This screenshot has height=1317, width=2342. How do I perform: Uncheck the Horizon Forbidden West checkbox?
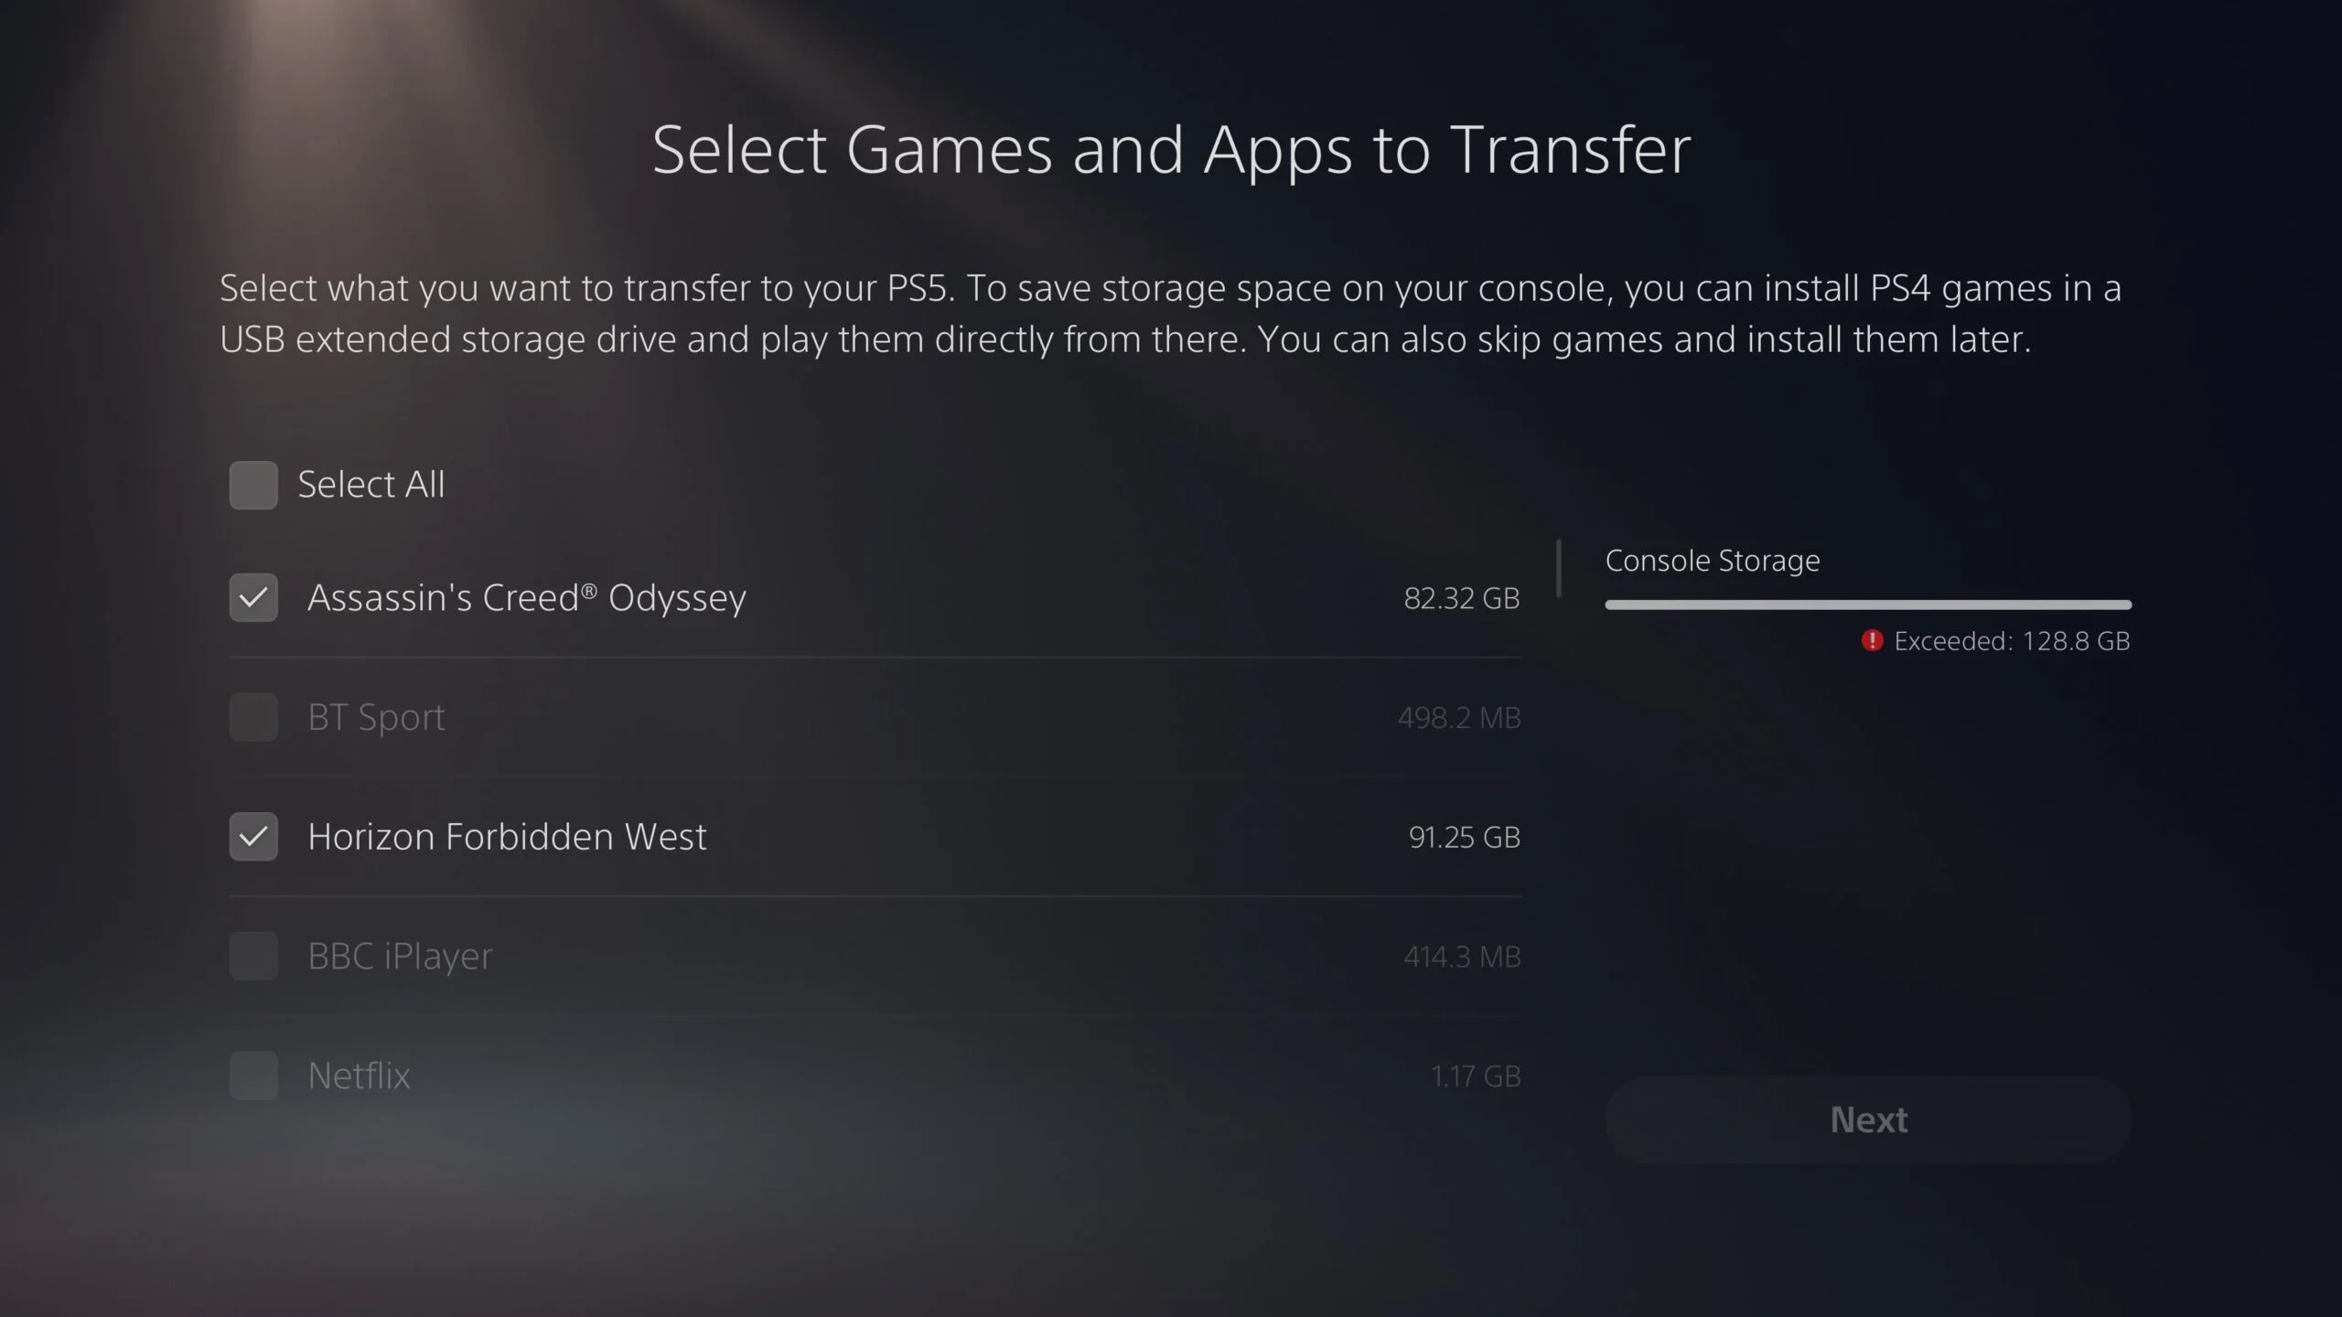click(253, 836)
